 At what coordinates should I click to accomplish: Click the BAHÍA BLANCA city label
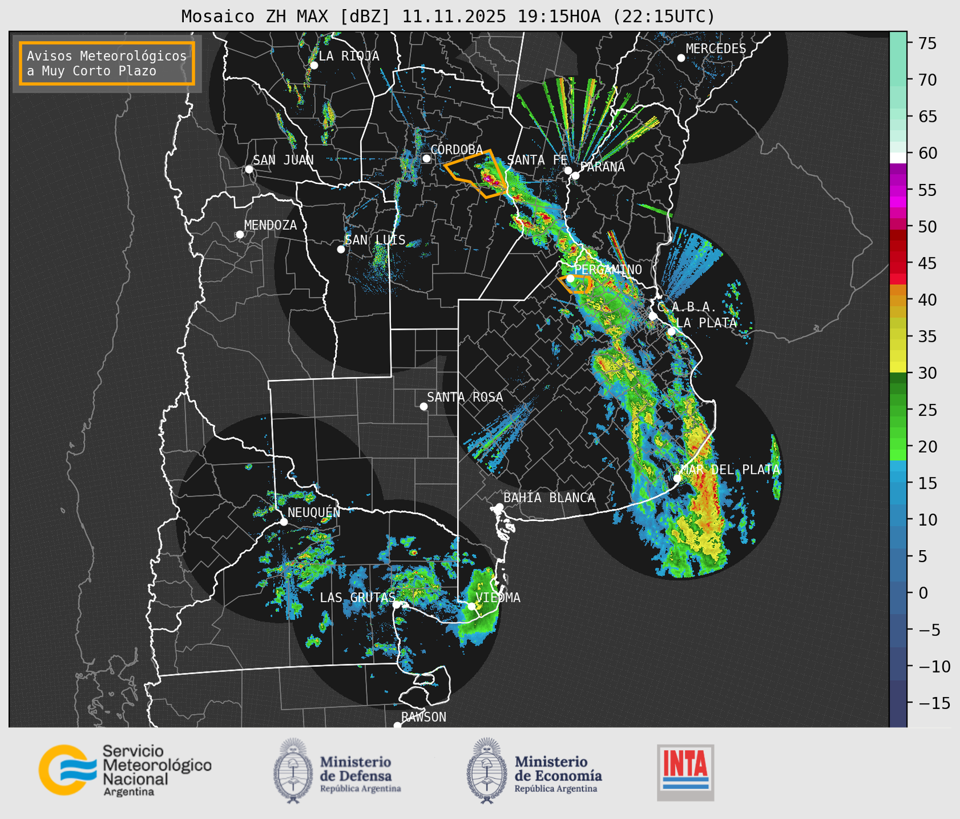click(549, 498)
